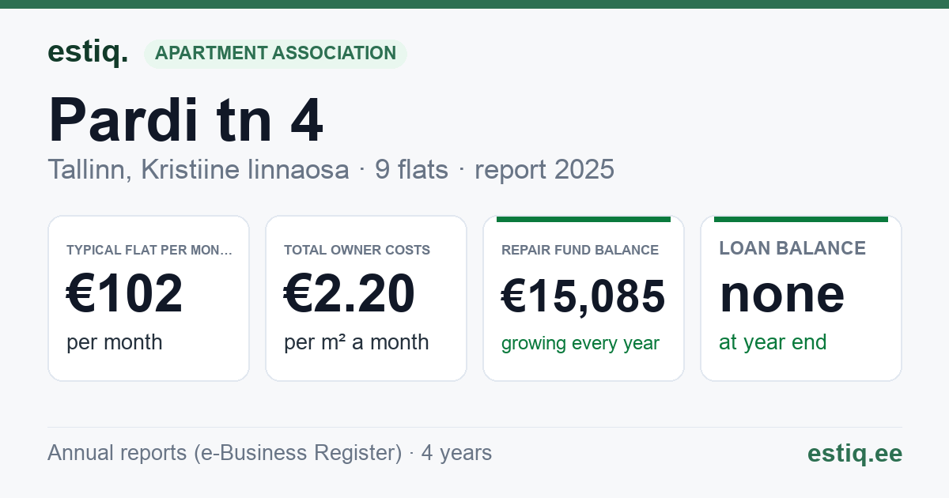Click the REPAIR FUND BALANCE label

580,250
